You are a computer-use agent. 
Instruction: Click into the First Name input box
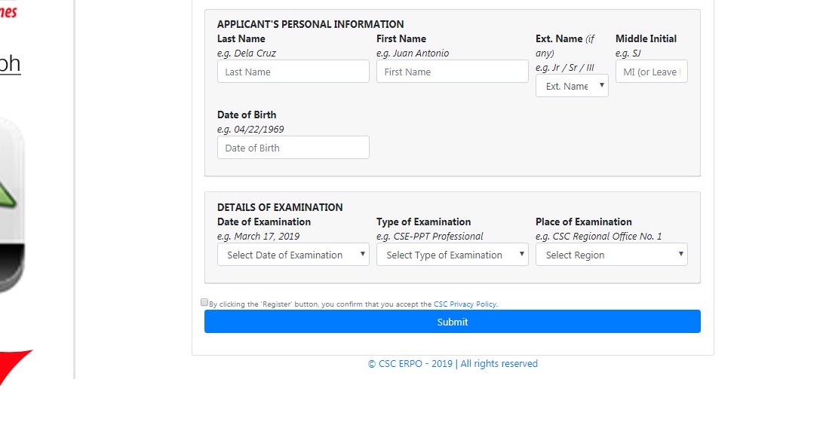tap(453, 72)
